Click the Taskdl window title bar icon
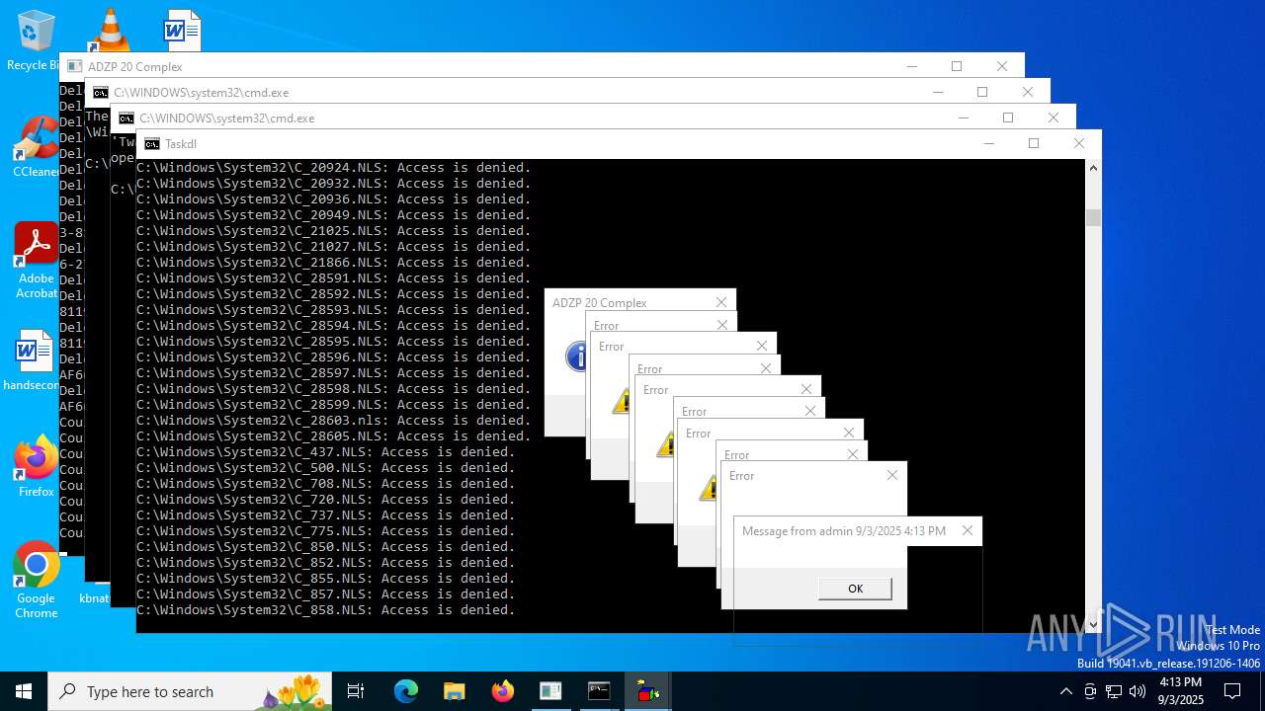 [x=152, y=143]
